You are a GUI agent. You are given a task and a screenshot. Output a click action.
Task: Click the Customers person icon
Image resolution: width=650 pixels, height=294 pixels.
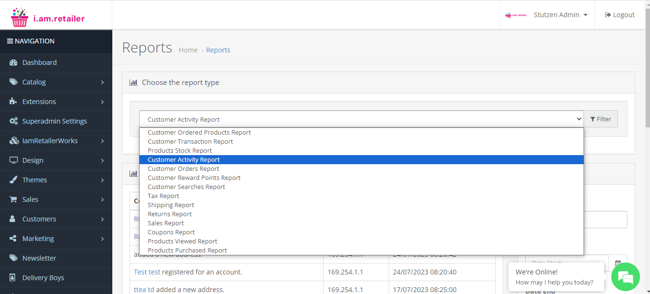click(x=13, y=219)
